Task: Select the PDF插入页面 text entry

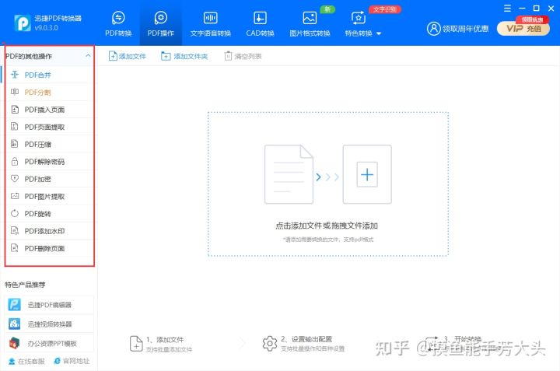Action: click(44, 110)
